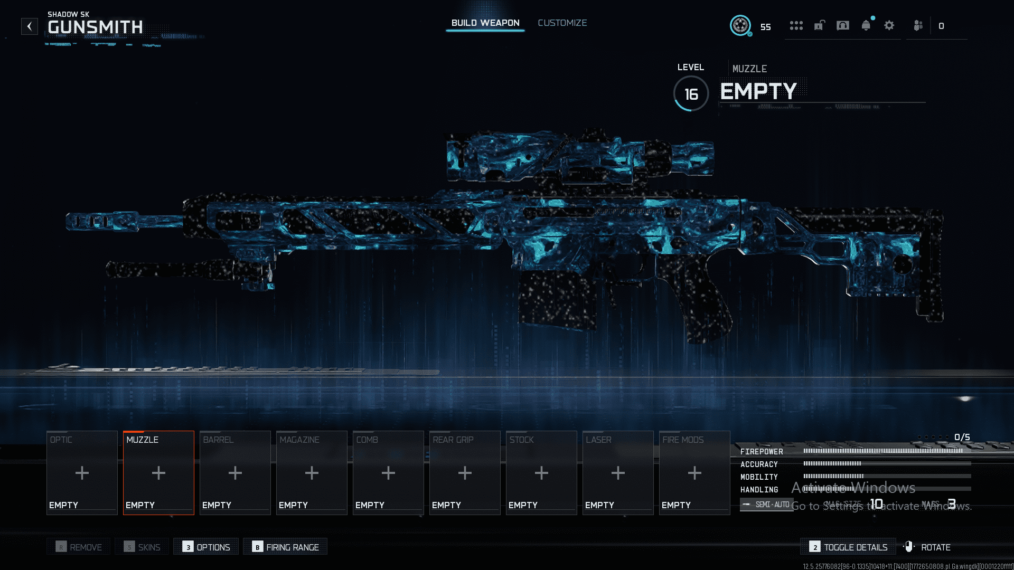Open the MAGAZINE attachment slot
Viewport: 1014px width, 570px height.
312,472
